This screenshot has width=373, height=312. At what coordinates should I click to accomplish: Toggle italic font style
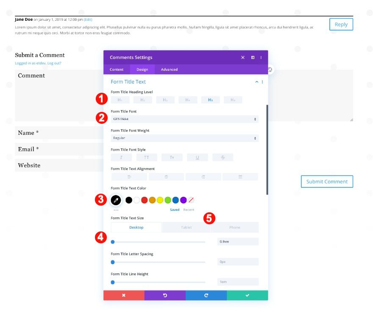tap(121, 158)
